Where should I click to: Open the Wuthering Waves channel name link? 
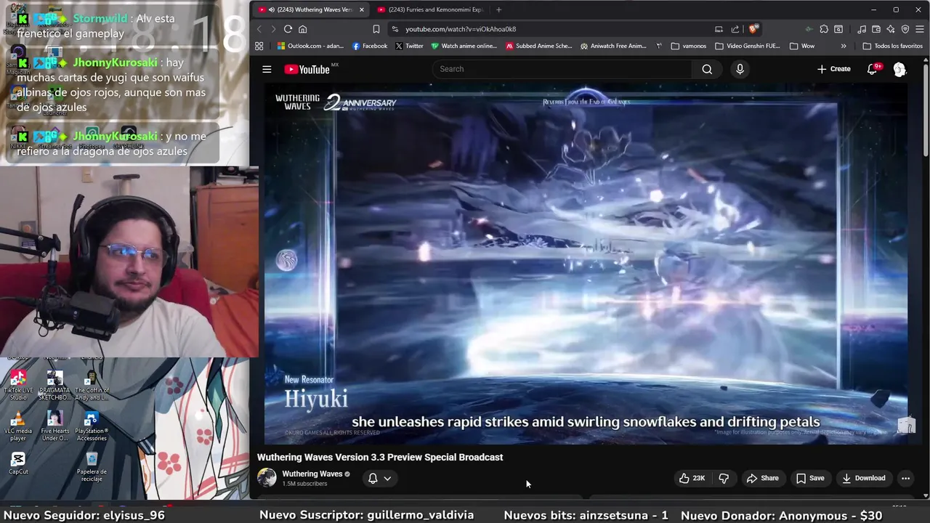(x=312, y=474)
